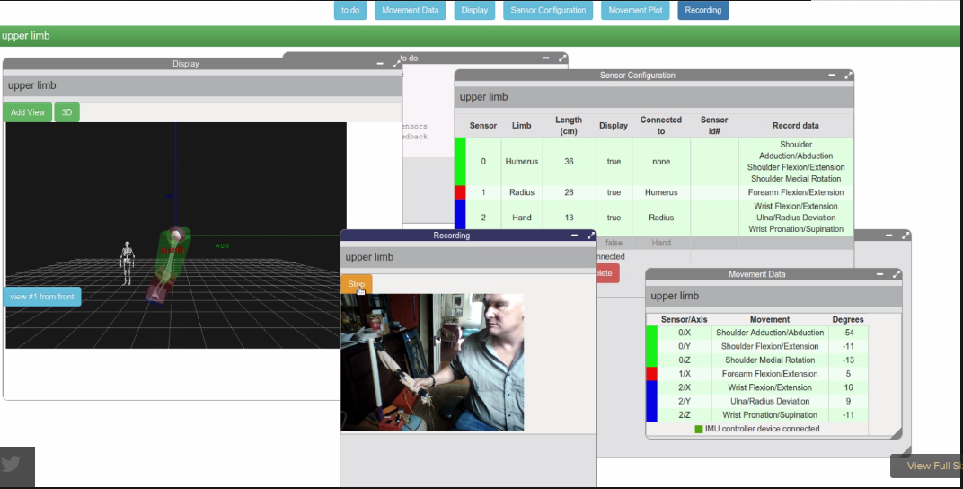Open the Movement Plot top button
Screen dimensions: 963x489
click(635, 10)
